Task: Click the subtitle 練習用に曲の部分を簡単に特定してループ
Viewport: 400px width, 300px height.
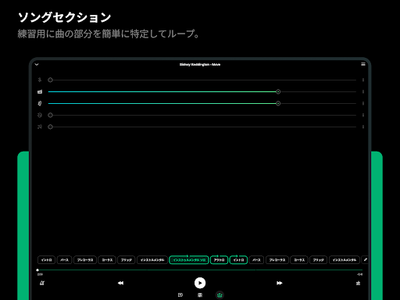Action: coord(109,34)
